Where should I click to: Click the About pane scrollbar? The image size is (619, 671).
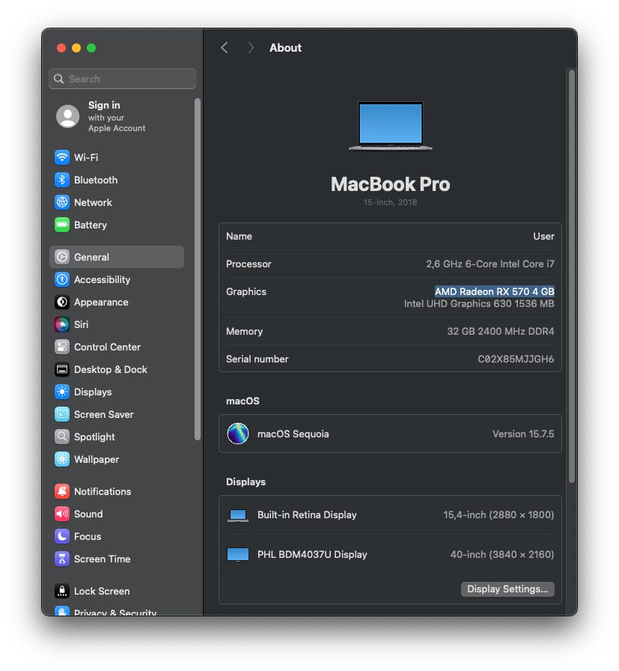click(x=572, y=276)
